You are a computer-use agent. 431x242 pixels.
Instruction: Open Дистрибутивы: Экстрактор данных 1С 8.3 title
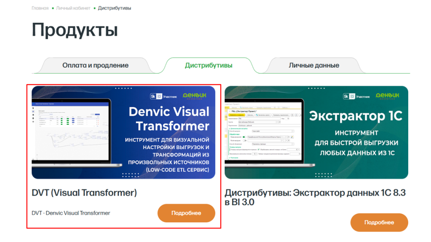(315, 197)
